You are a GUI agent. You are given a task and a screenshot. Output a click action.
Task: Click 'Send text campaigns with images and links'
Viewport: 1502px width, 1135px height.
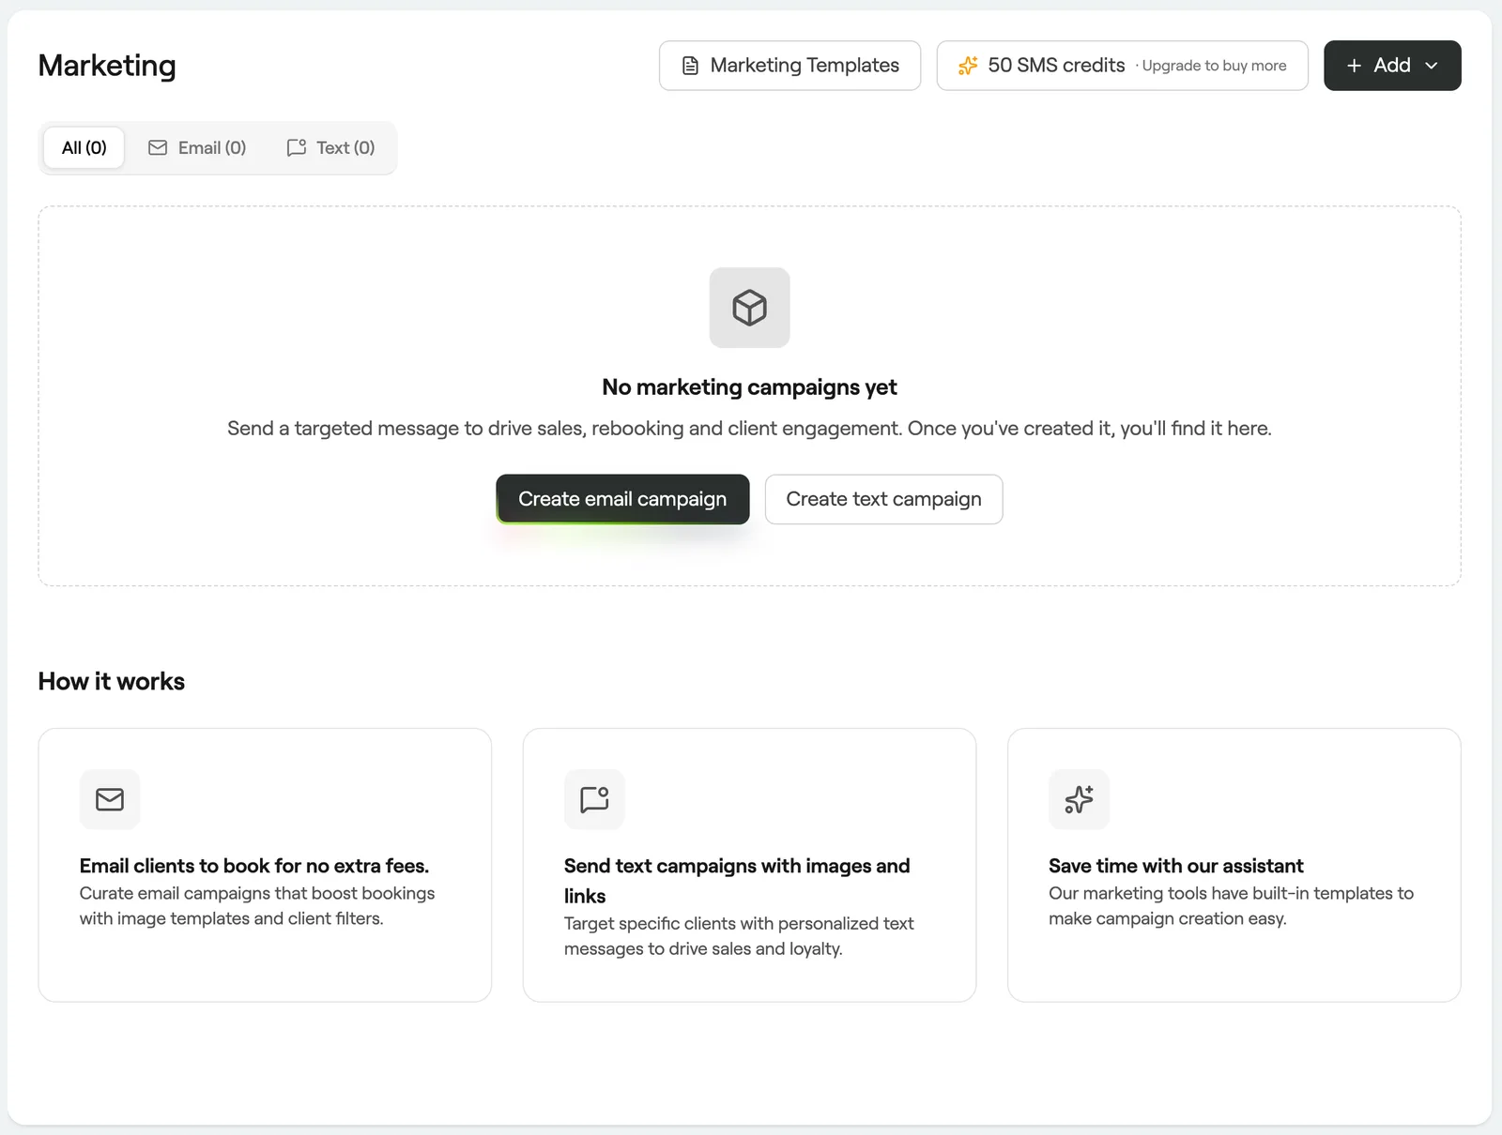737,881
